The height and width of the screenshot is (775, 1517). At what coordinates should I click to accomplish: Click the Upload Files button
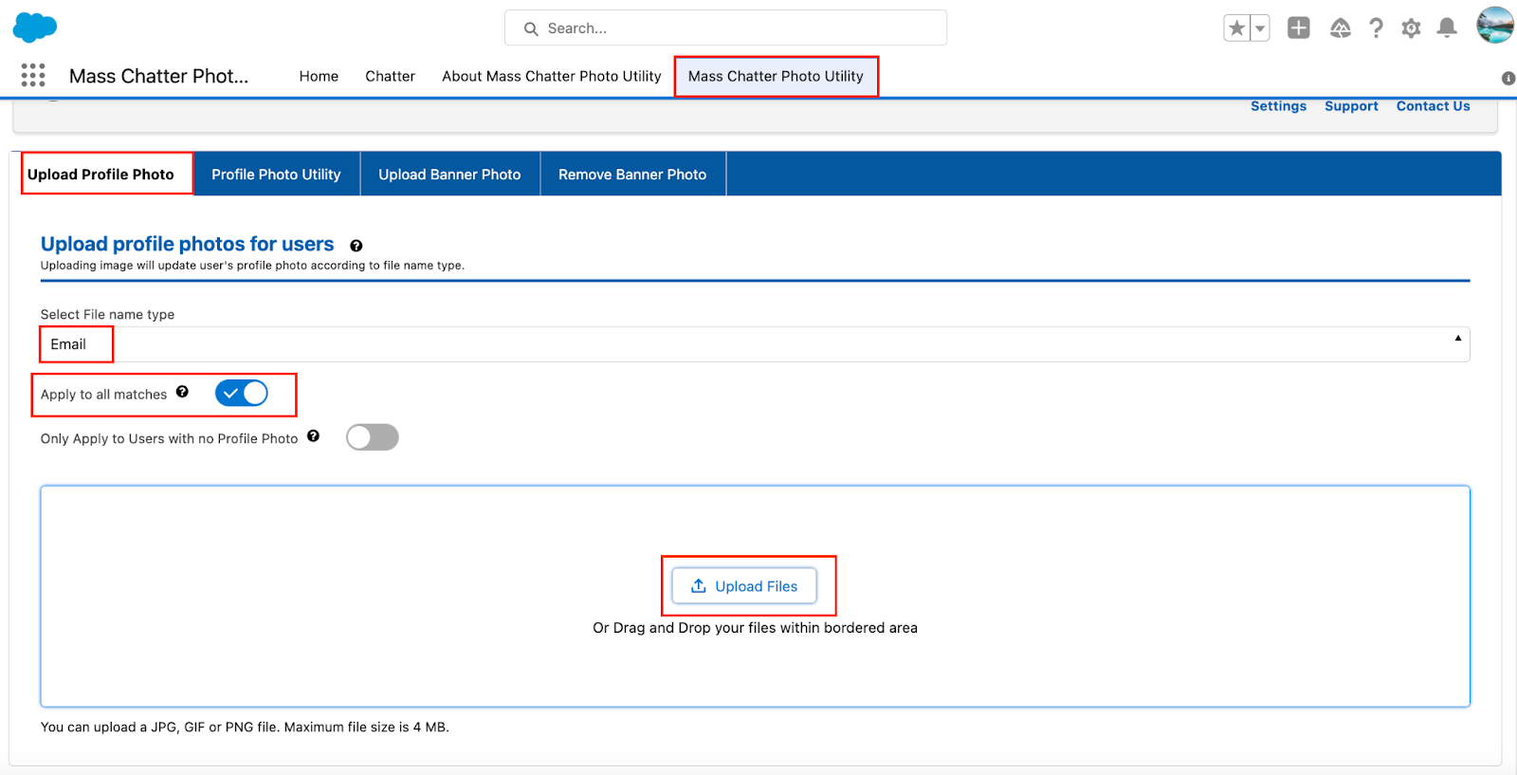(744, 586)
